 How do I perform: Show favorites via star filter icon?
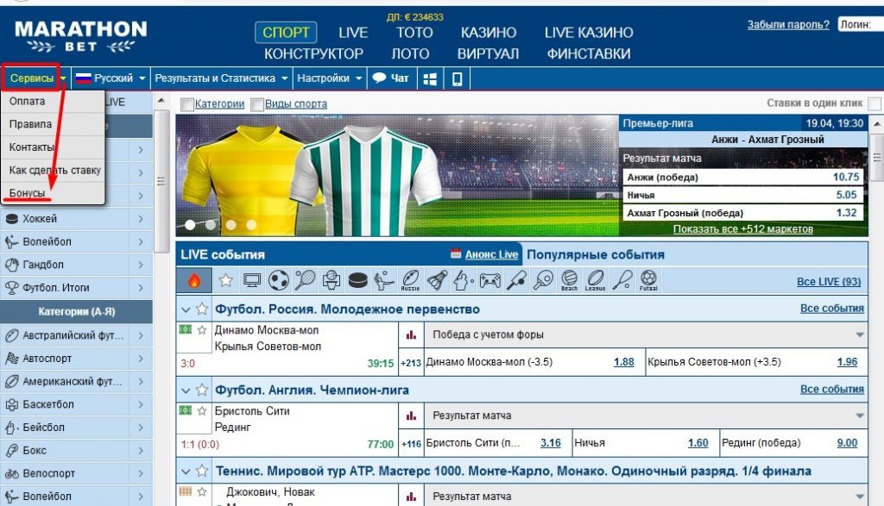[226, 280]
